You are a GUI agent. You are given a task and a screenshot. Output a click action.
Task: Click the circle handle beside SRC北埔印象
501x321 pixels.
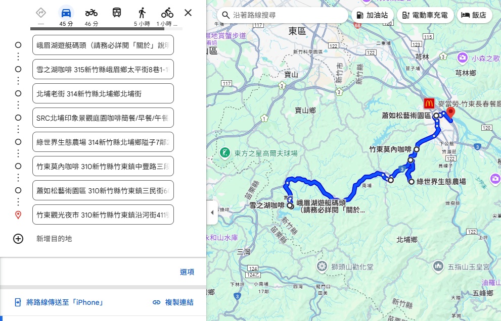click(18, 118)
